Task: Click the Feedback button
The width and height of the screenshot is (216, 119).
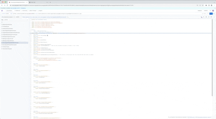Action: click(x=206, y=10)
